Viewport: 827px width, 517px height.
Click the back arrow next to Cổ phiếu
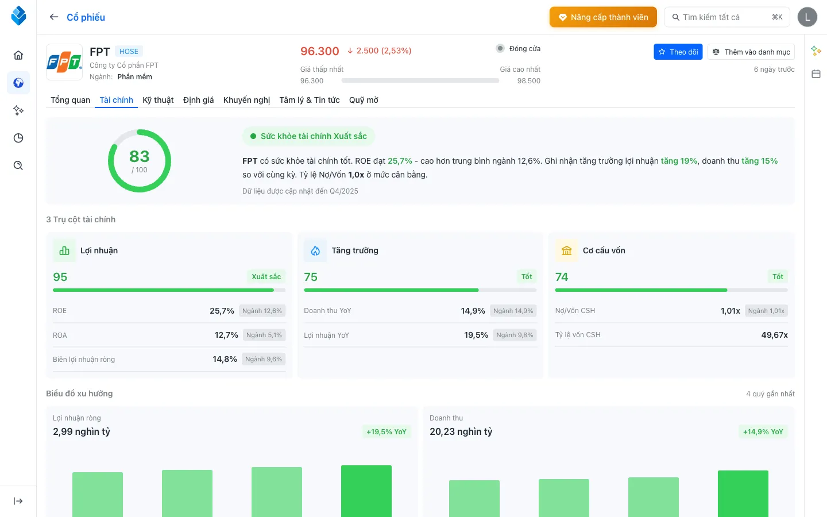pyautogui.click(x=53, y=17)
